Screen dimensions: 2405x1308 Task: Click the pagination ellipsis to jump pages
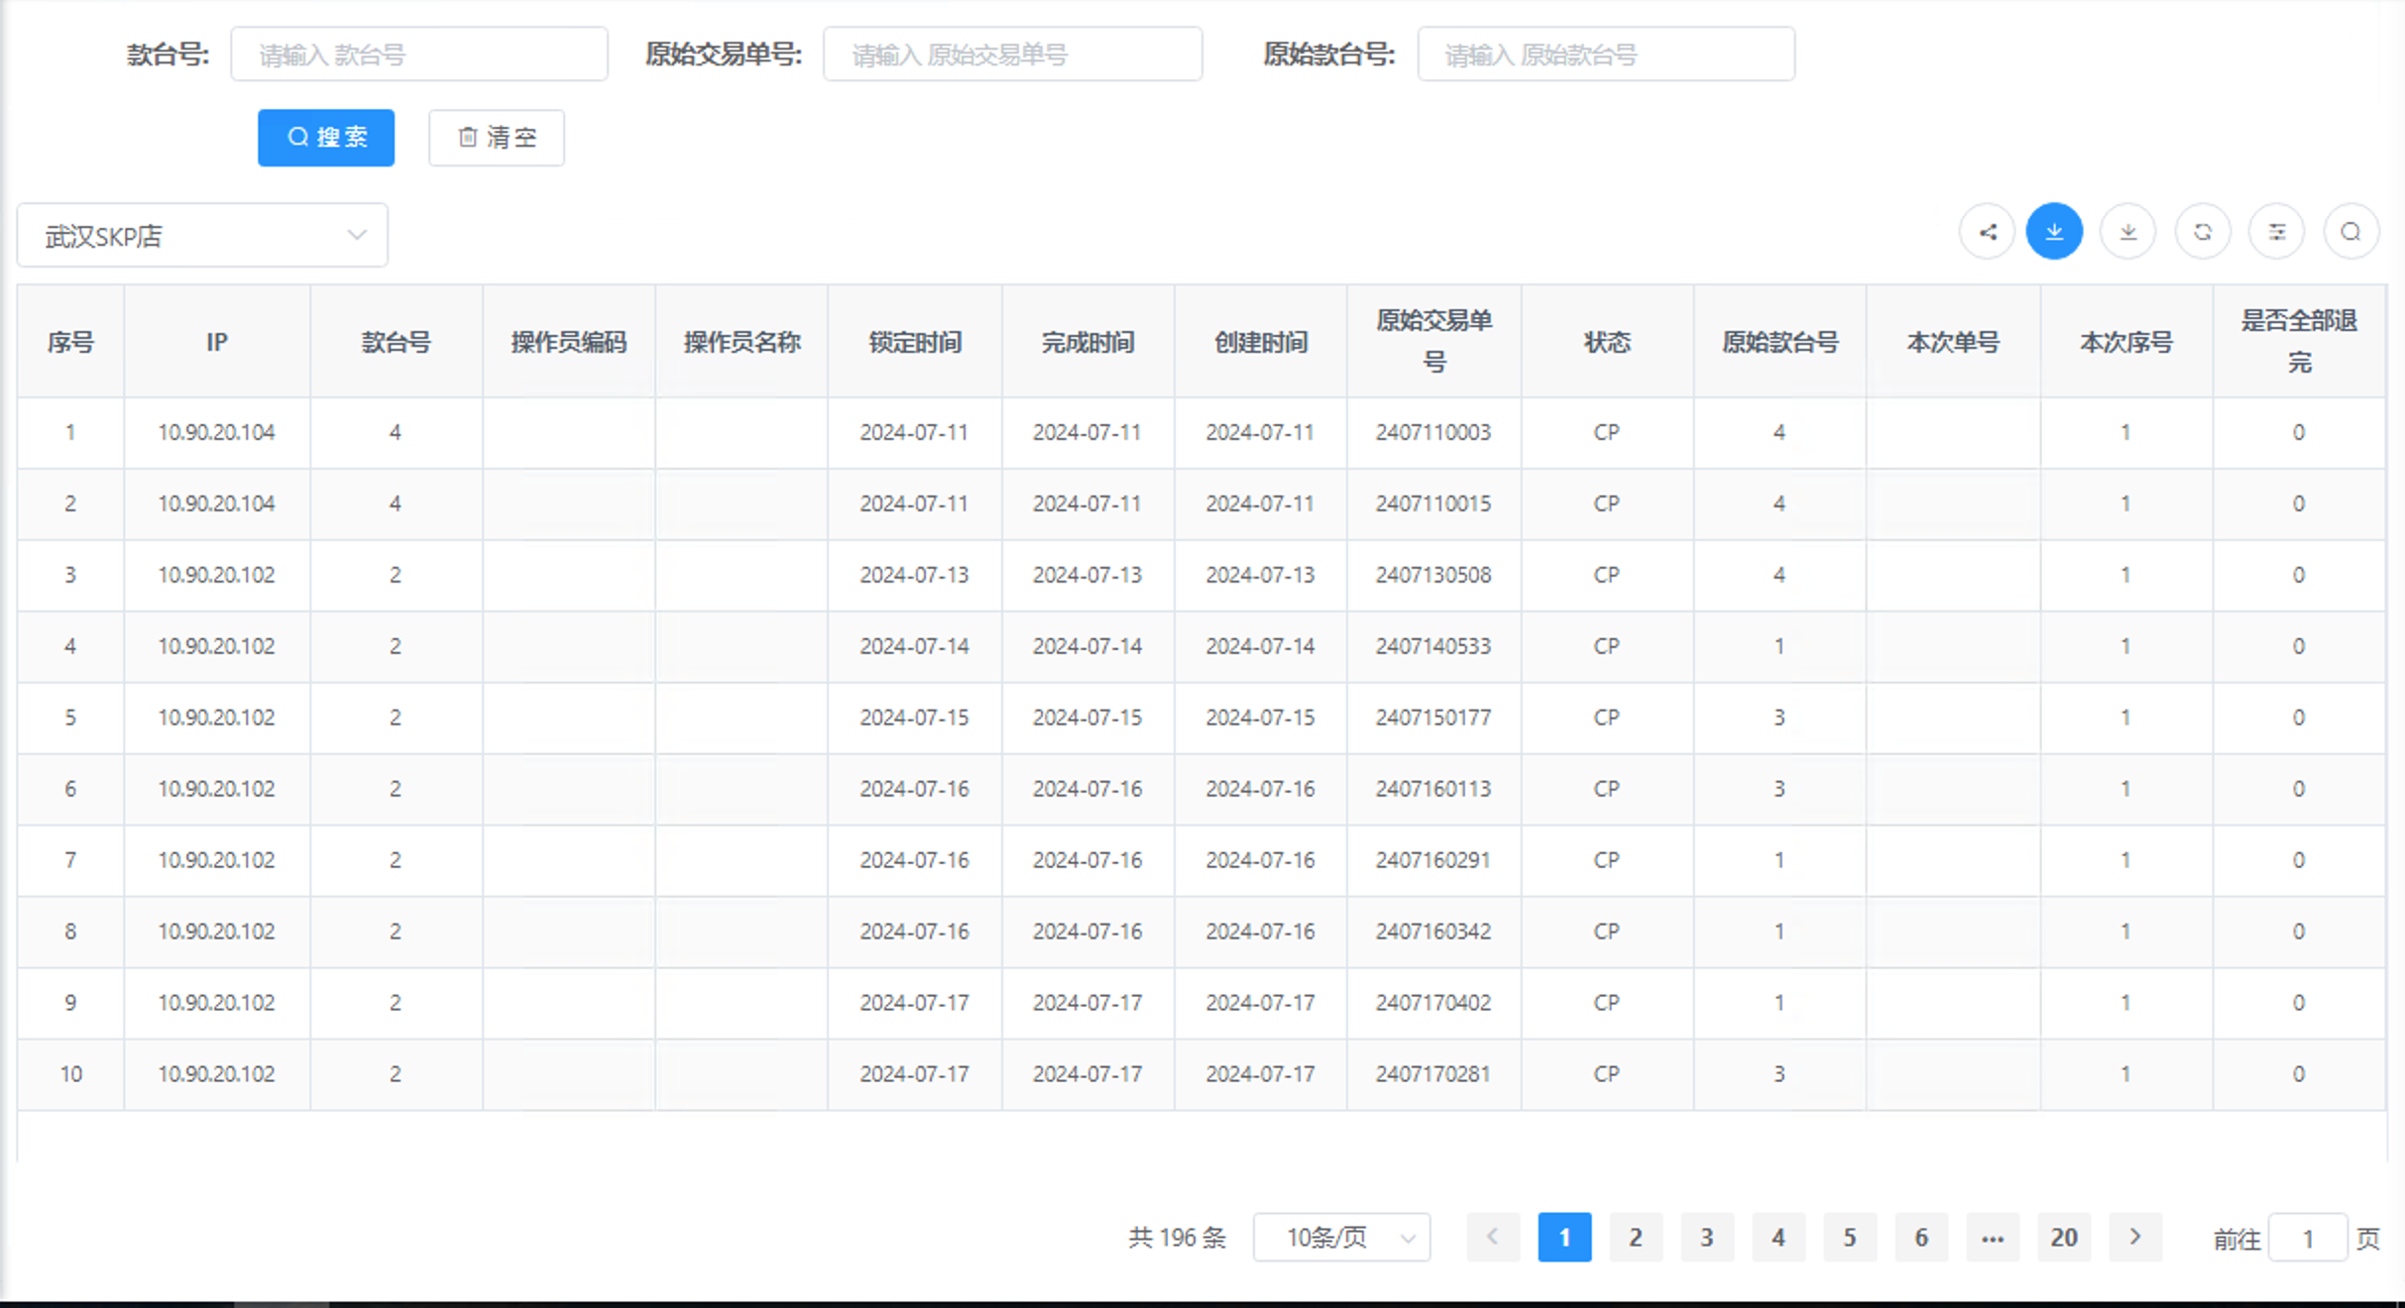coord(1993,1237)
